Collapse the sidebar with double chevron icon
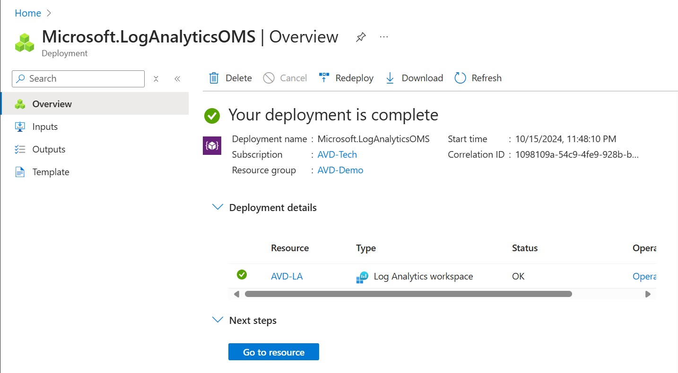Screen dimensions: 678x373 [177, 79]
